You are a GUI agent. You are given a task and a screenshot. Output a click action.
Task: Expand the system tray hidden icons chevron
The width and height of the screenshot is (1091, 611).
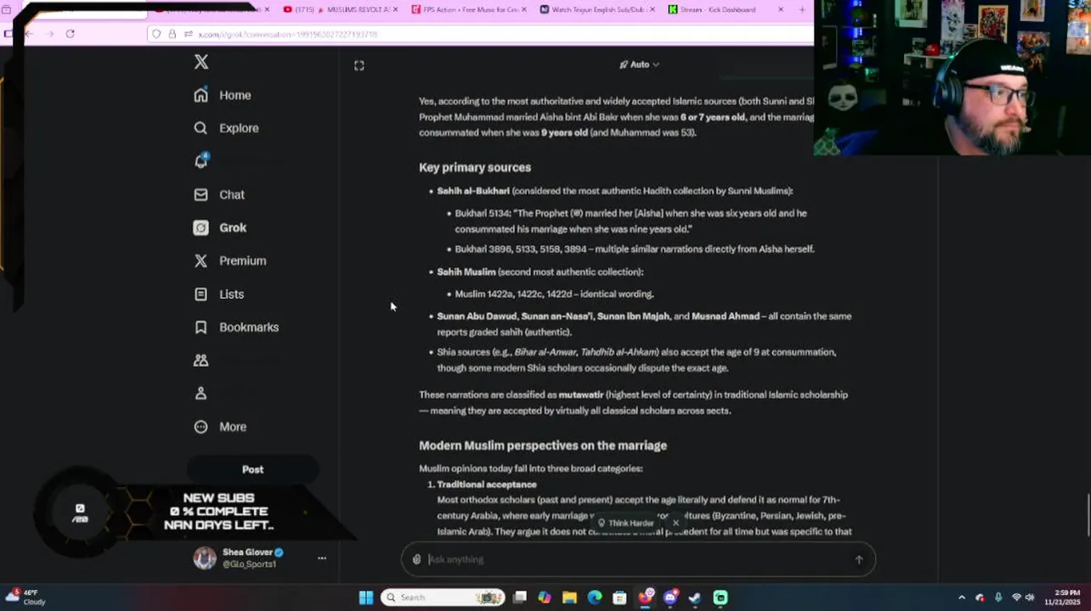click(961, 597)
